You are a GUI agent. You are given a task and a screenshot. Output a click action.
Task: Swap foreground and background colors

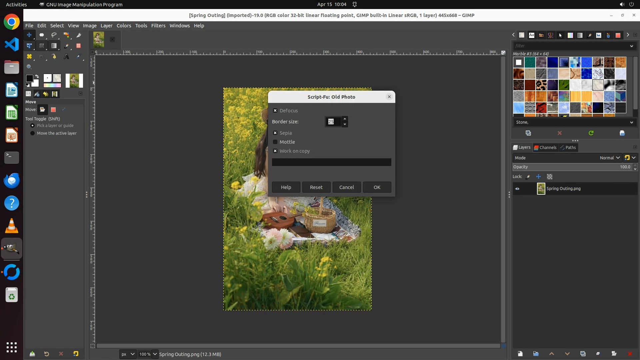point(37,76)
